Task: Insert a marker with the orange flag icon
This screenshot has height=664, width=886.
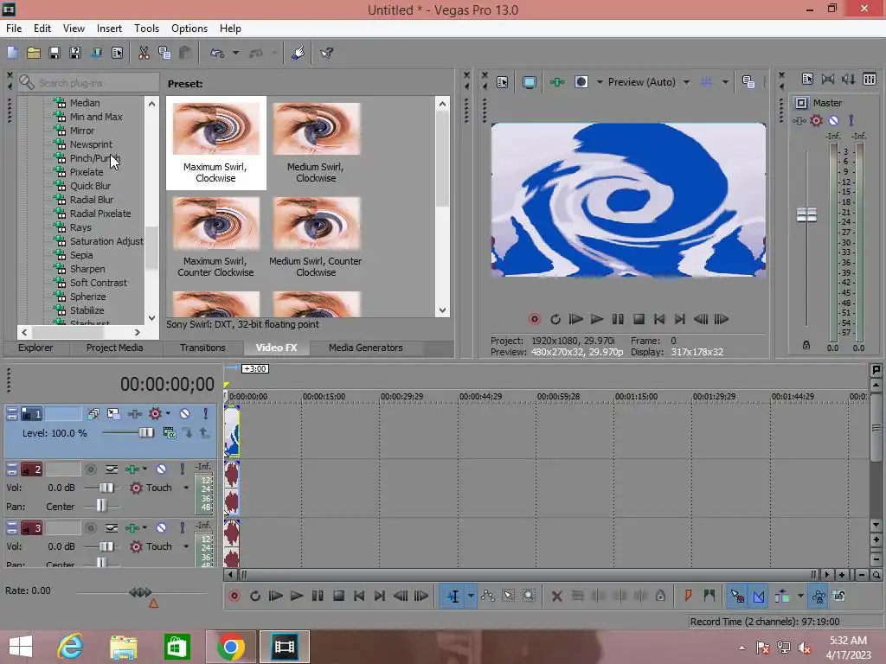Action: (x=688, y=596)
